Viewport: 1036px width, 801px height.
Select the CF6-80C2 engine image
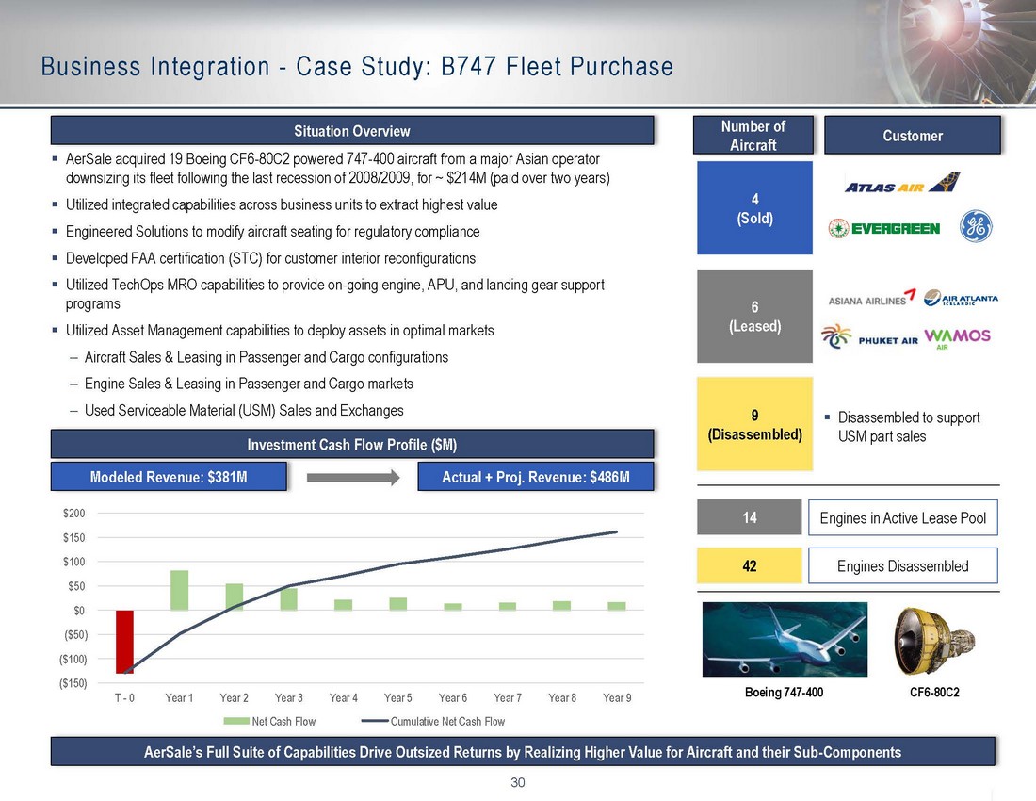[931, 639]
